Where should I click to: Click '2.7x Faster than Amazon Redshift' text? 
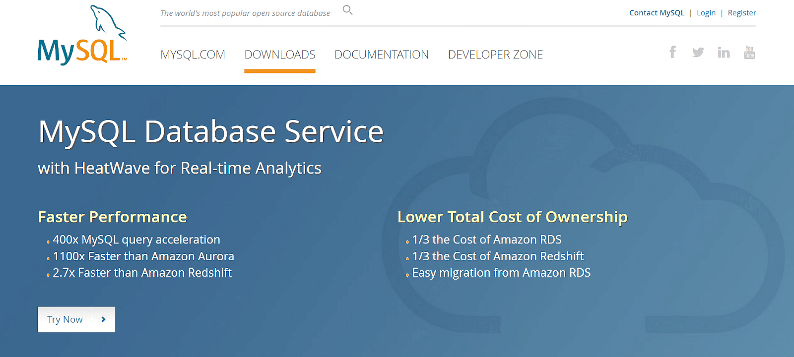(142, 273)
